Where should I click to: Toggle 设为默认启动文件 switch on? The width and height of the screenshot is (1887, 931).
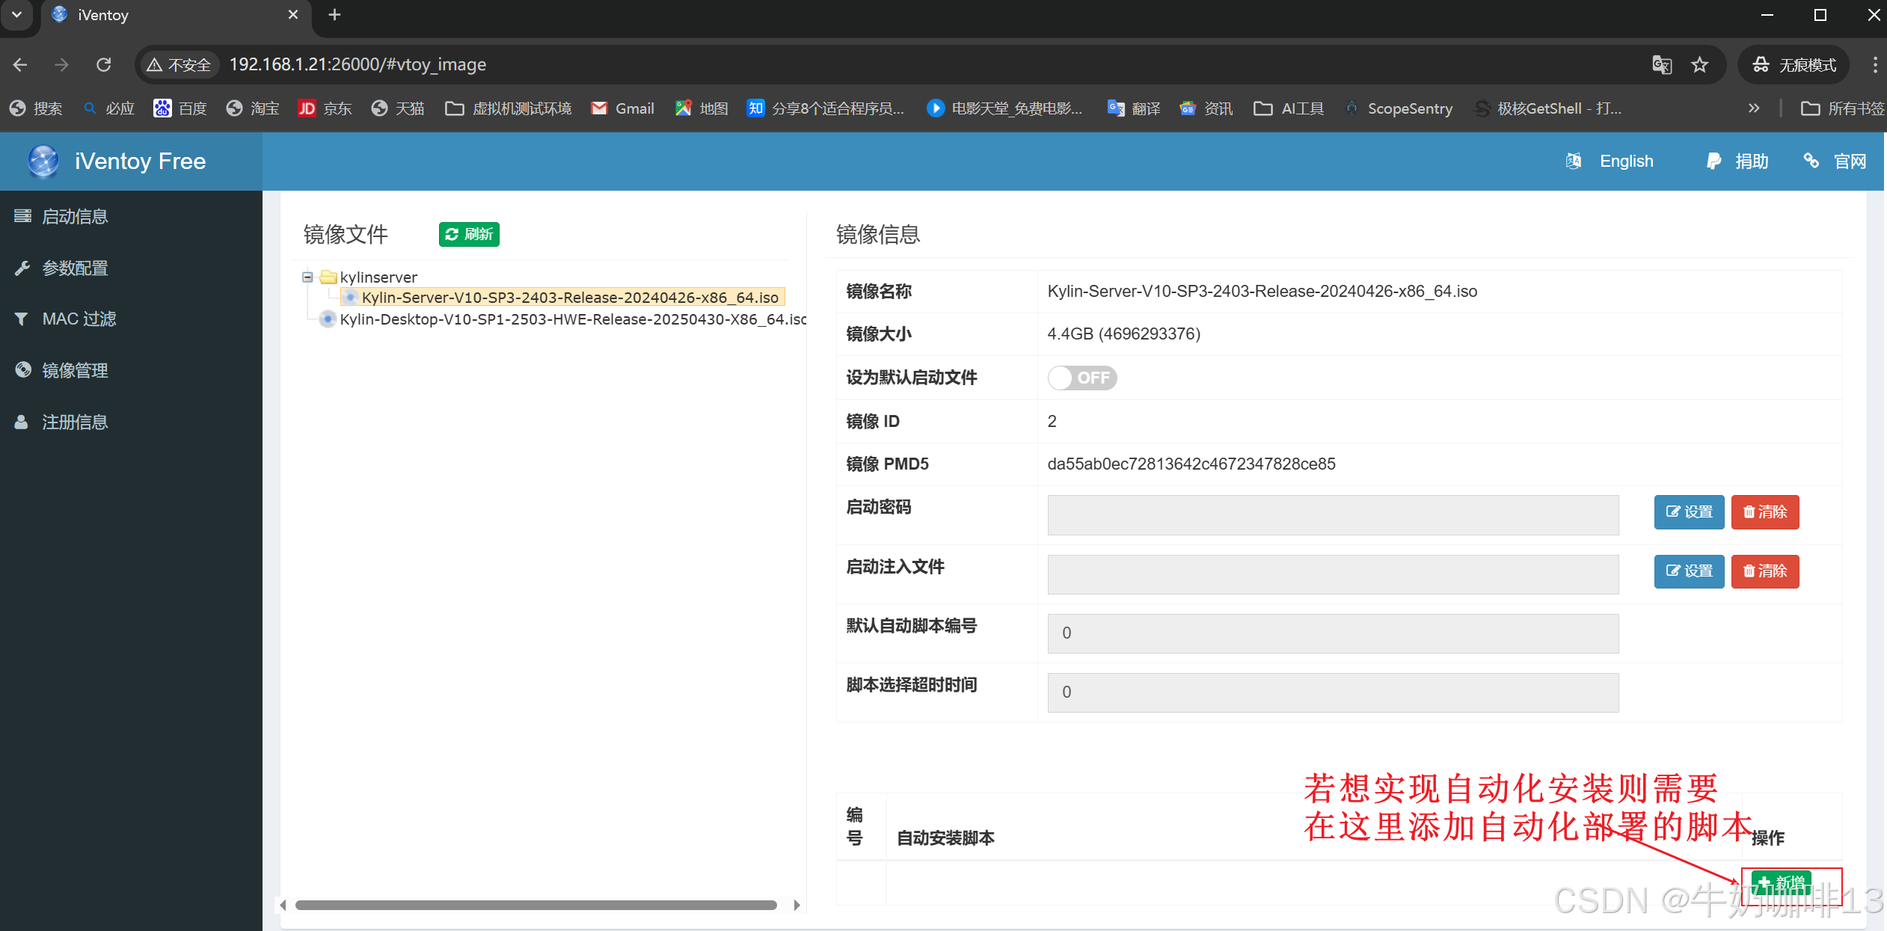pos(1081,378)
